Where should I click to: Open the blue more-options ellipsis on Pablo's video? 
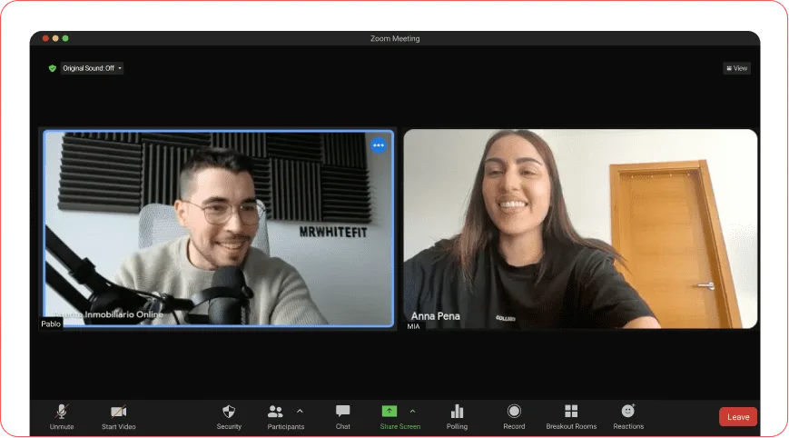379,145
